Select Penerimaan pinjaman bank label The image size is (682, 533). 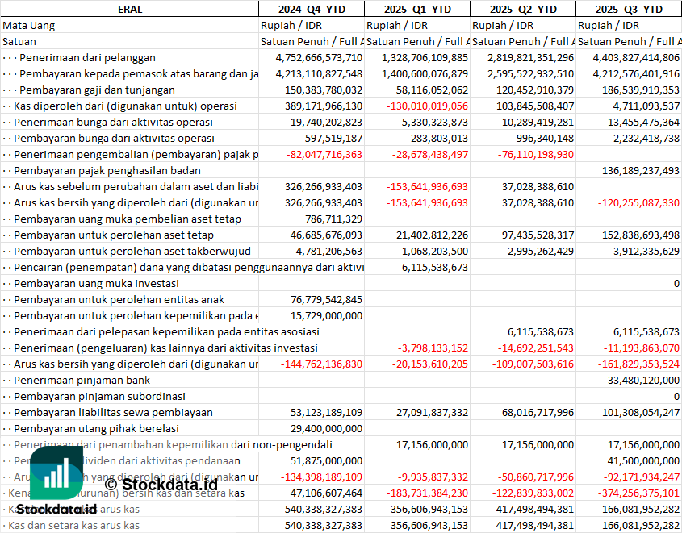tap(82, 380)
